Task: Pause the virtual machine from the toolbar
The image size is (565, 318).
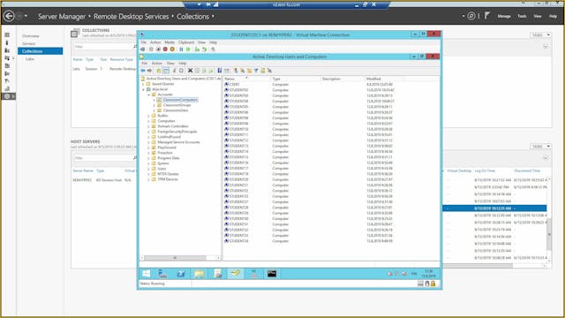Action: point(181,49)
